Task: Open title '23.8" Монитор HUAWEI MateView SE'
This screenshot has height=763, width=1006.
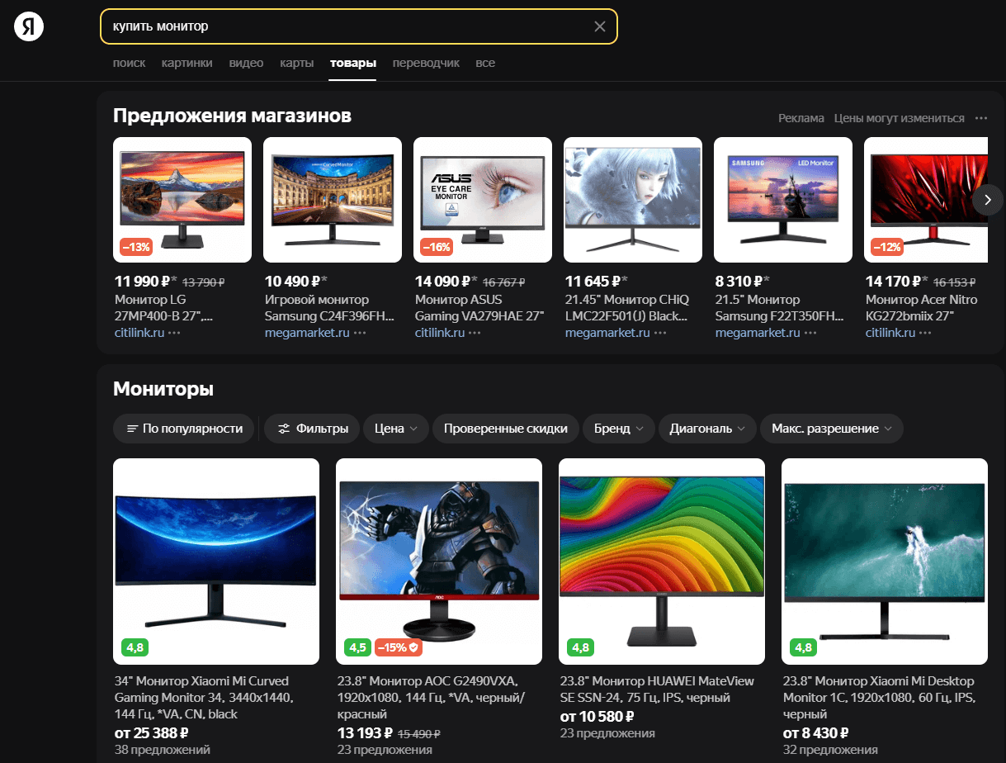Action: (657, 690)
